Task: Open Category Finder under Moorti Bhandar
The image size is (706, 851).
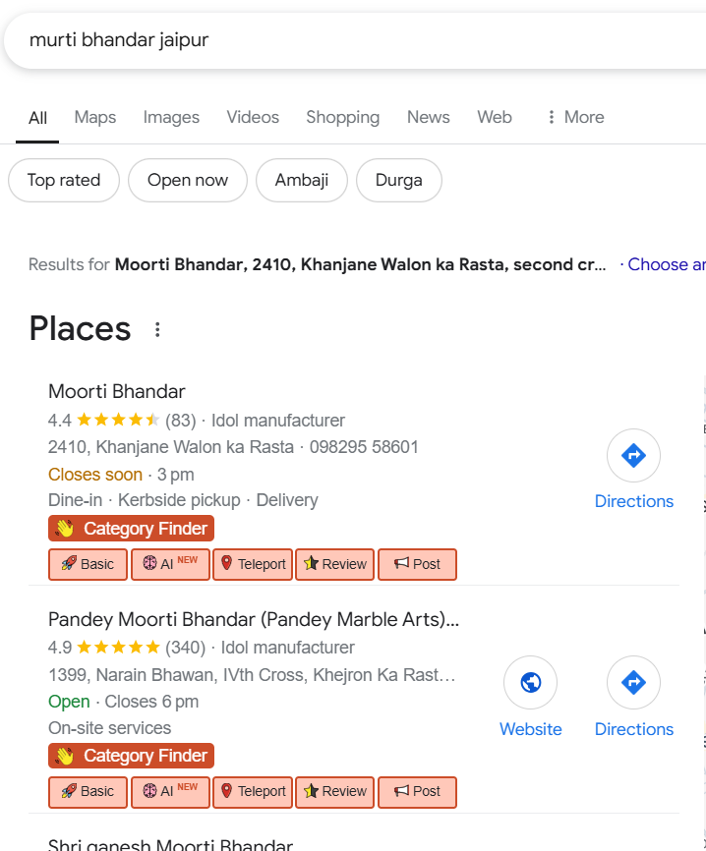Action: [x=131, y=529]
